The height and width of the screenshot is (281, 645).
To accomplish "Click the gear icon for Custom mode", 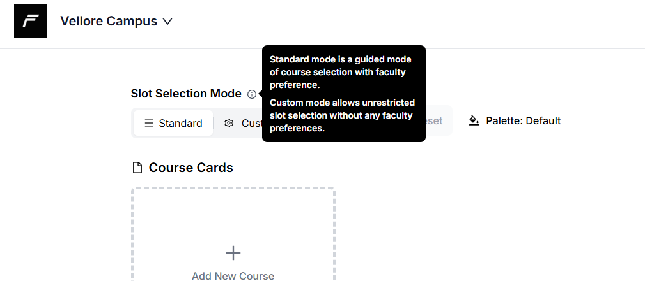I will [x=229, y=123].
